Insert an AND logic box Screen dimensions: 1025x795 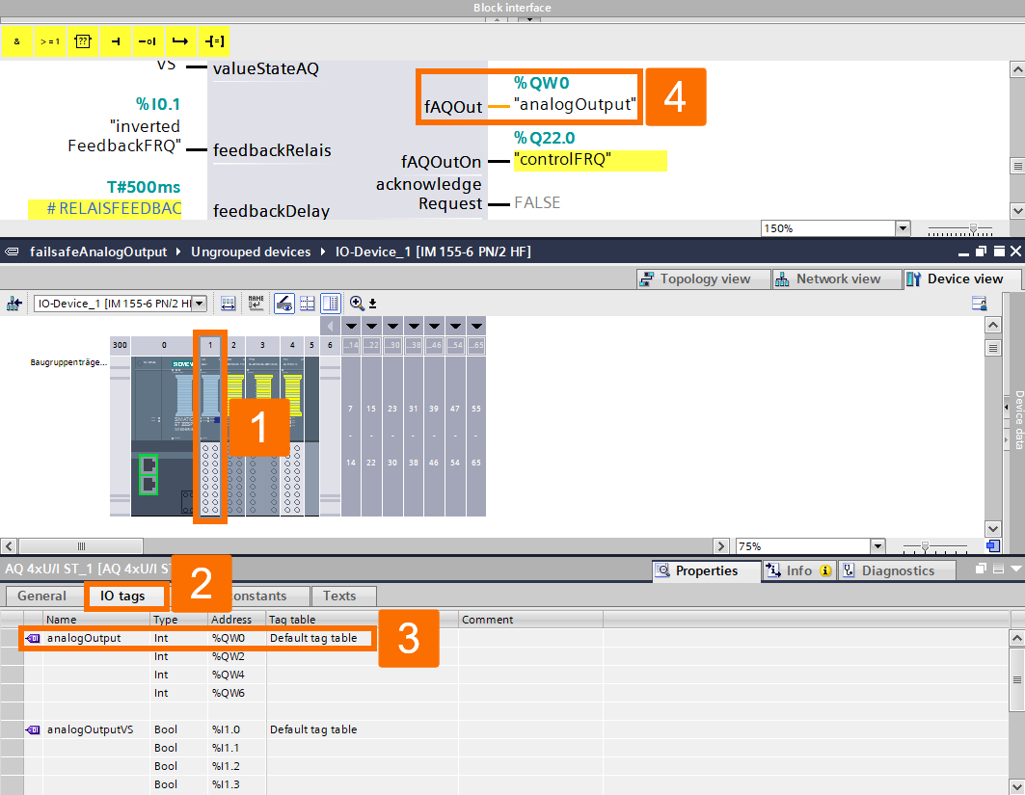click(x=15, y=41)
